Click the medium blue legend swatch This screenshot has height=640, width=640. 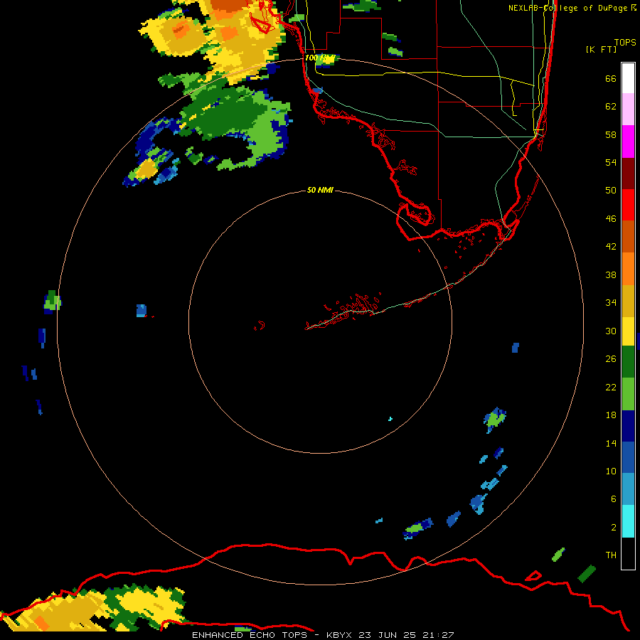point(628,457)
